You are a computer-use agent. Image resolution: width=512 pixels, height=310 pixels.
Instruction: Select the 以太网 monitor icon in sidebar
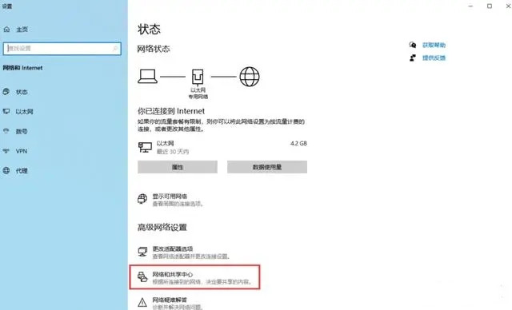point(6,112)
